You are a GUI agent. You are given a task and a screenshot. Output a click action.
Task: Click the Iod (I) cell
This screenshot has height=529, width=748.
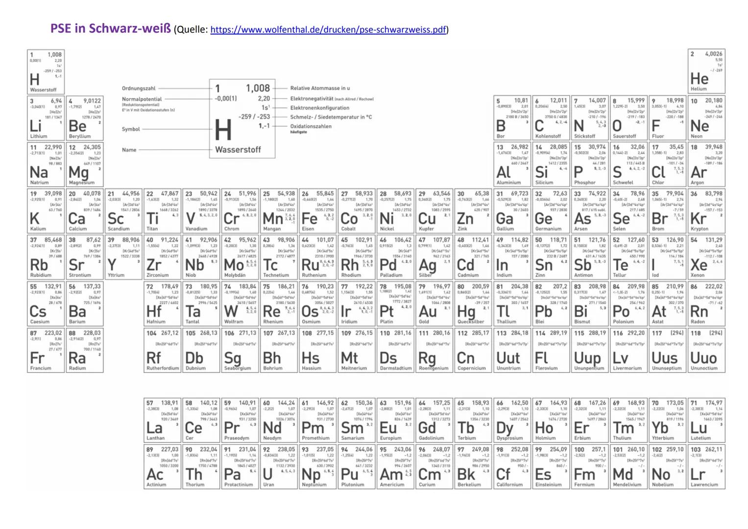pyautogui.click(x=668, y=258)
